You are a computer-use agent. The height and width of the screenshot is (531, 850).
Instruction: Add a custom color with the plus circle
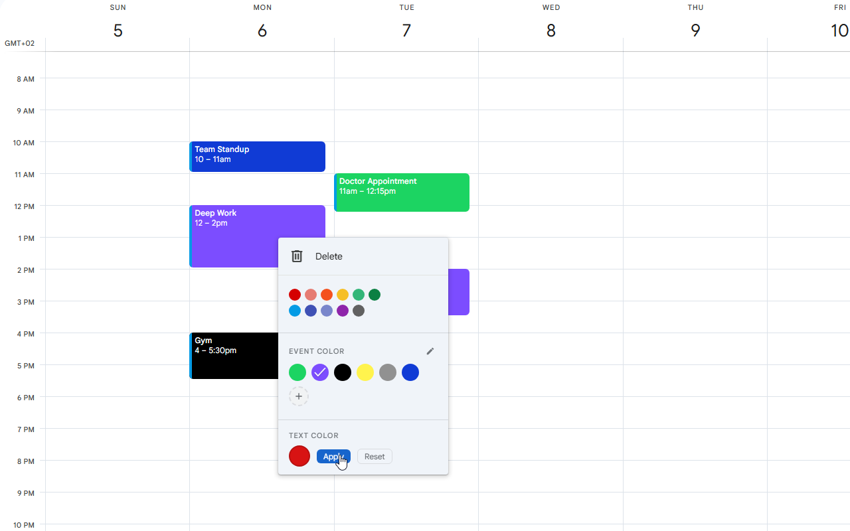299,396
